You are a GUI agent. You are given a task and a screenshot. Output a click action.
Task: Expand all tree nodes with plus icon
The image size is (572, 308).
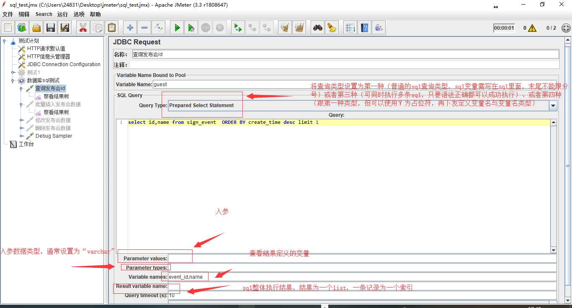(x=130, y=28)
